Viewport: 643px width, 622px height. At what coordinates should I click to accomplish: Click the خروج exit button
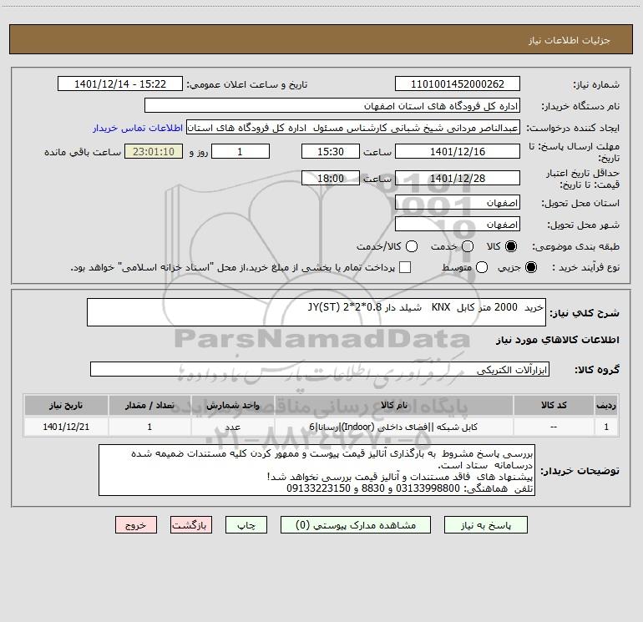pos(136,525)
